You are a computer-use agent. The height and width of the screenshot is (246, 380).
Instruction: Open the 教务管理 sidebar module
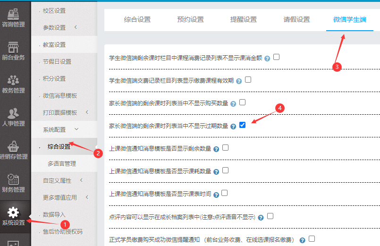point(13,84)
